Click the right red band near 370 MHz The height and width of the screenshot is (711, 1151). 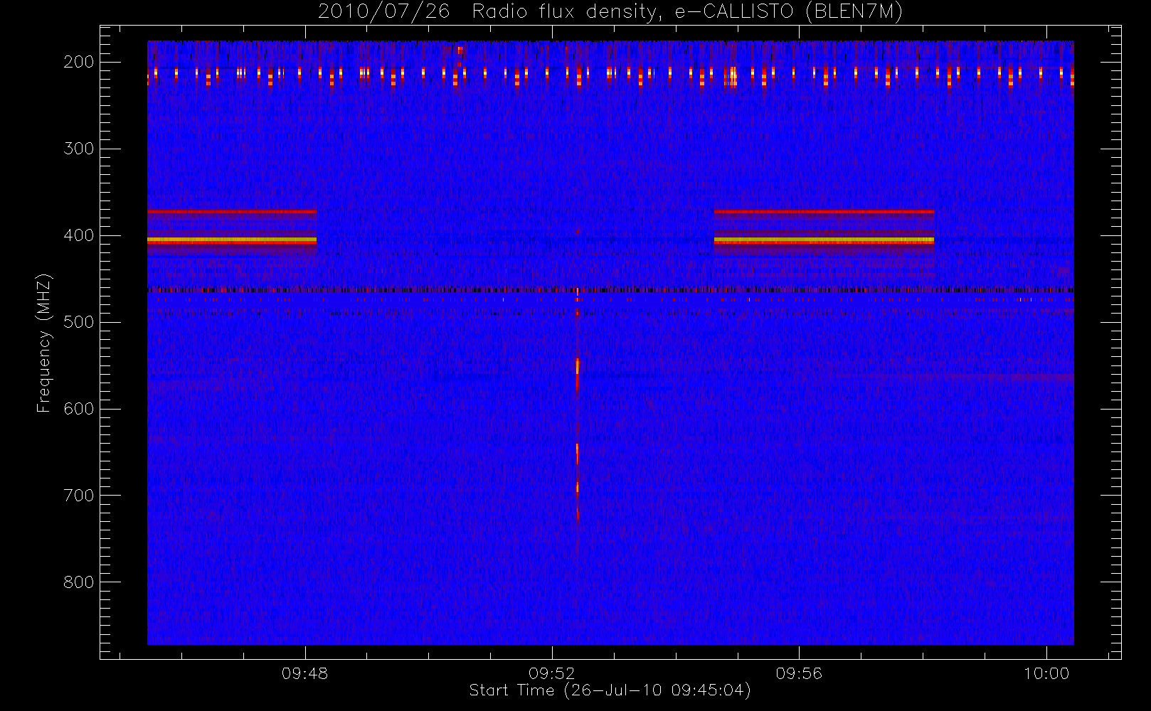pyautogui.click(x=824, y=212)
